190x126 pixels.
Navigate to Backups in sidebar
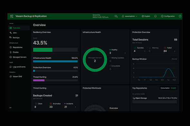coord(16,38)
